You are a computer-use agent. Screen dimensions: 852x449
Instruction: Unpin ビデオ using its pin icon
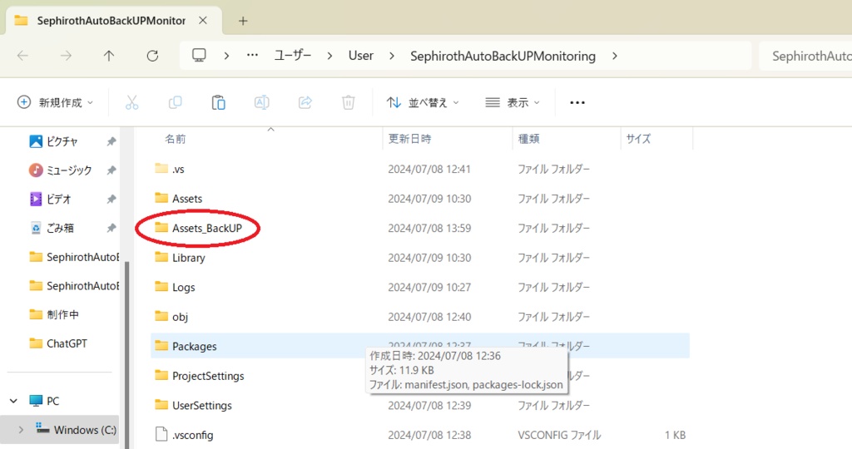tap(111, 199)
